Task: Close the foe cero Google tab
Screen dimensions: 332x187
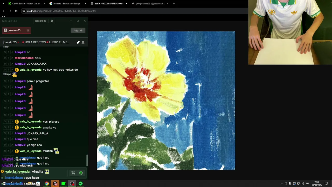Action: coord(85,4)
